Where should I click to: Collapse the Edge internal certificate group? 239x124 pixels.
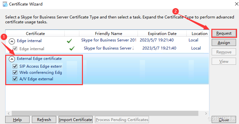(x=12, y=41)
